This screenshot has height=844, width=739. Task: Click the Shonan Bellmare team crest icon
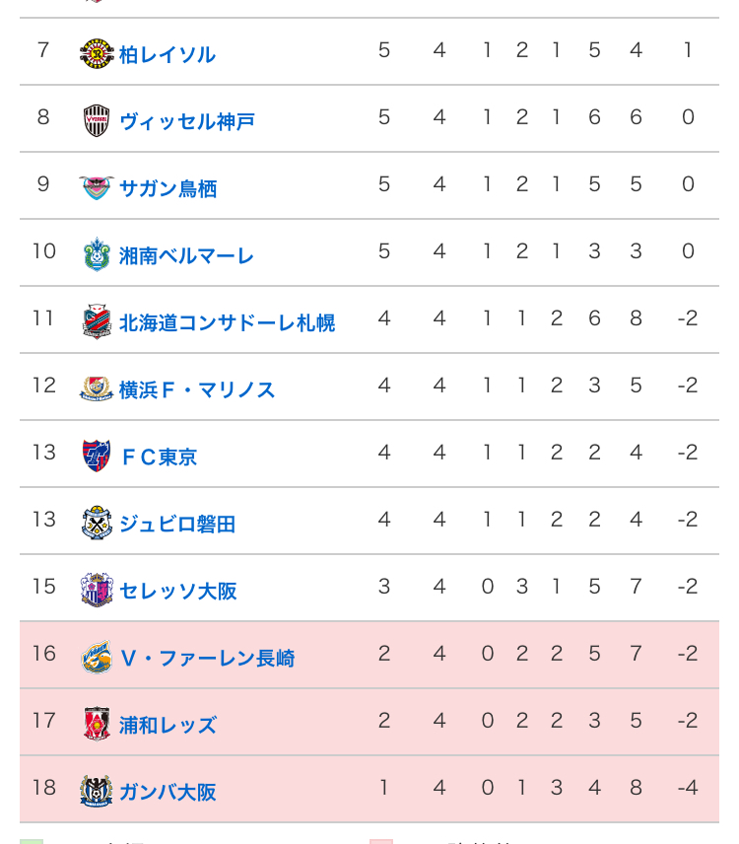pos(97,254)
